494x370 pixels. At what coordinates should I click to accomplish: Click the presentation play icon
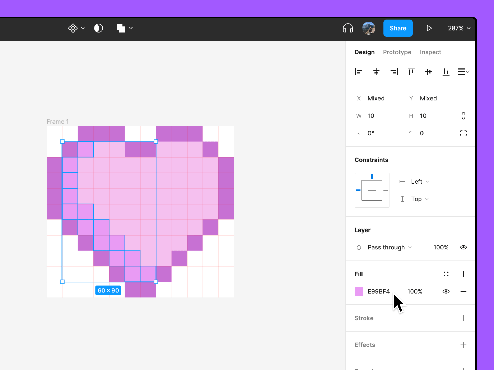coord(429,28)
